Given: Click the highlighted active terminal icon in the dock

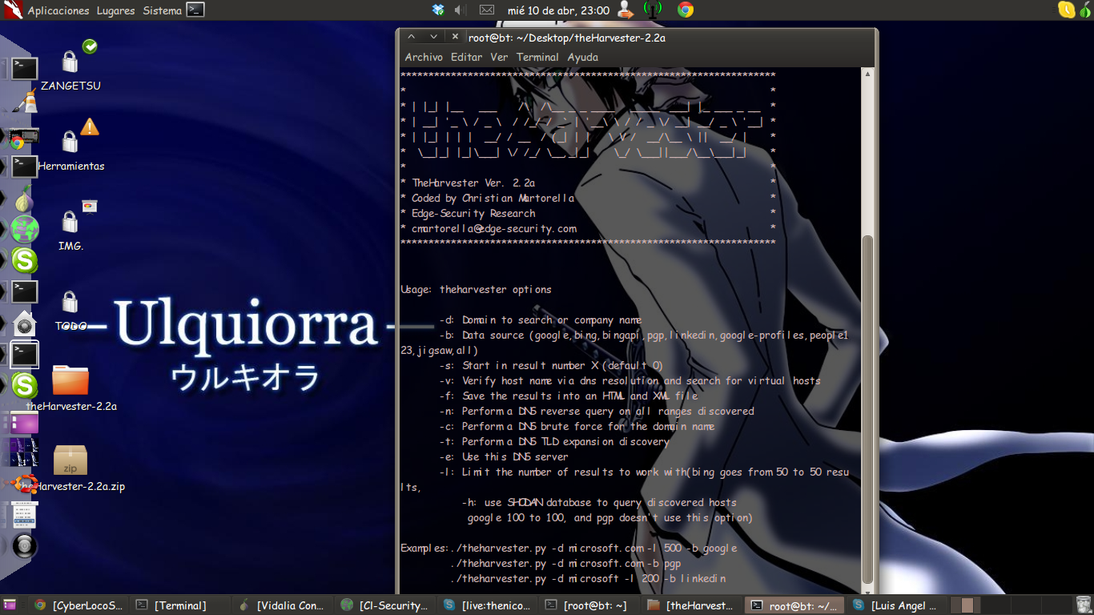Looking at the screenshot, I should [x=25, y=353].
